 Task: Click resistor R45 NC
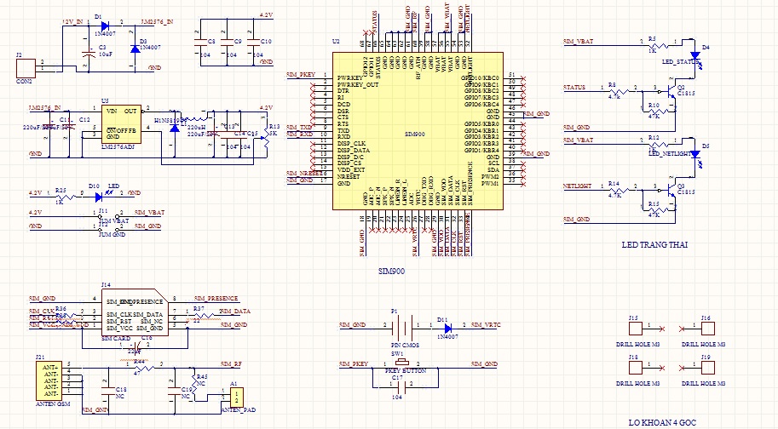(194, 384)
